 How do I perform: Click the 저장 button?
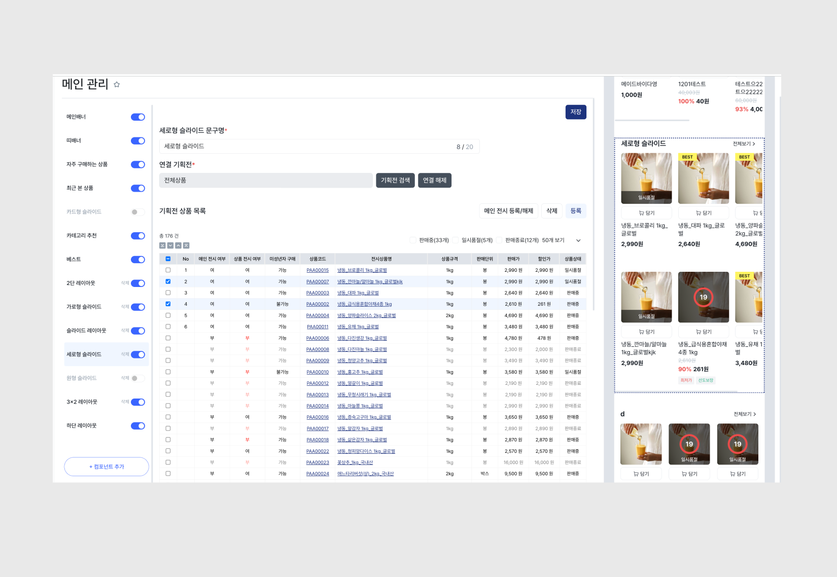pos(575,112)
